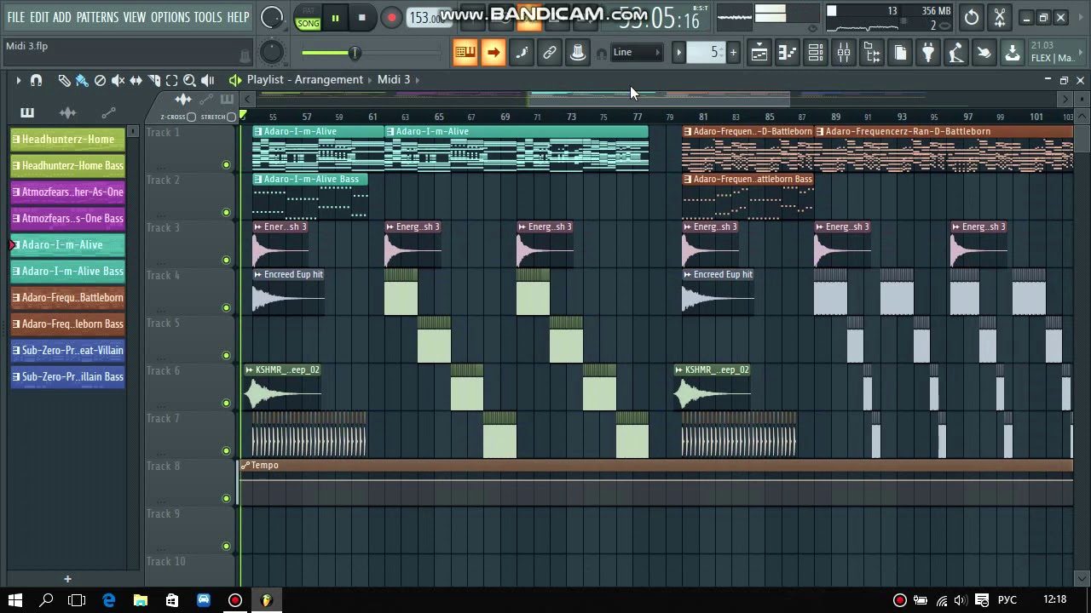This screenshot has width=1091, height=613.
Task: Select the Slice tool
Action: [153, 80]
